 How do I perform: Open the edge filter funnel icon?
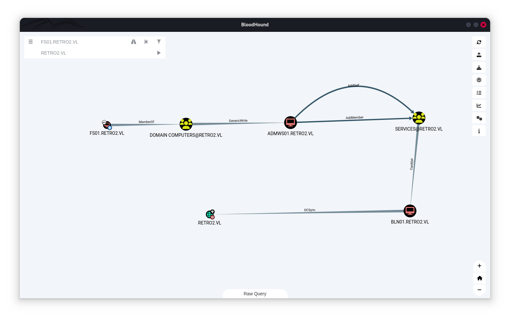pos(159,42)
